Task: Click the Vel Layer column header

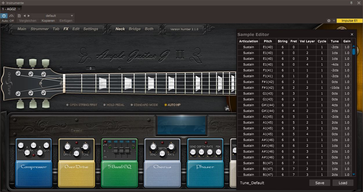Action: coord(307,41)
